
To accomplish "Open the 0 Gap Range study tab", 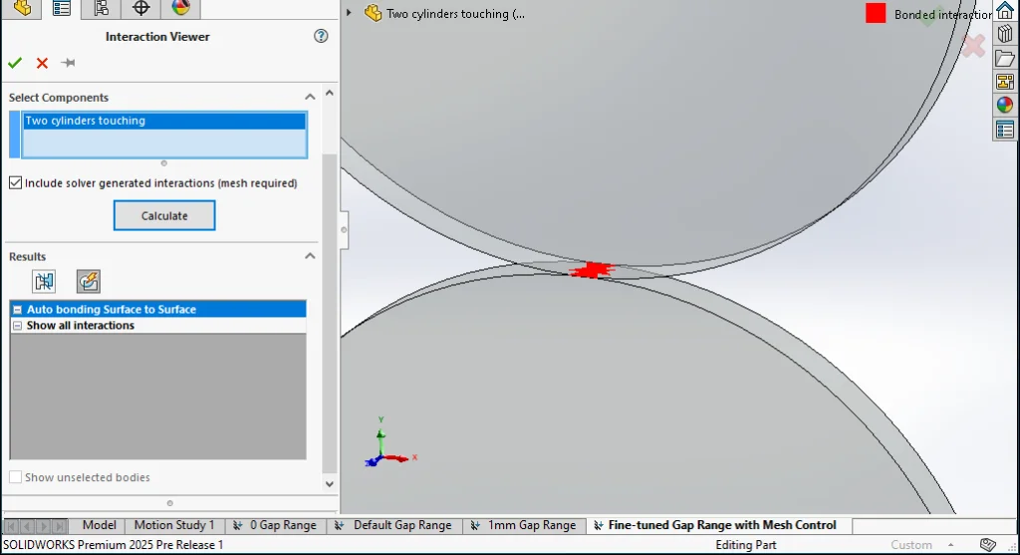I will click(276, 525).
